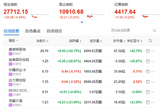
Task: Open 国企指数 mini trend chart
Action: coord(96,16)
